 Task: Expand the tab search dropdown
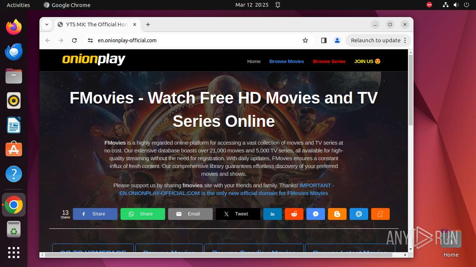(x=46, y=24)
